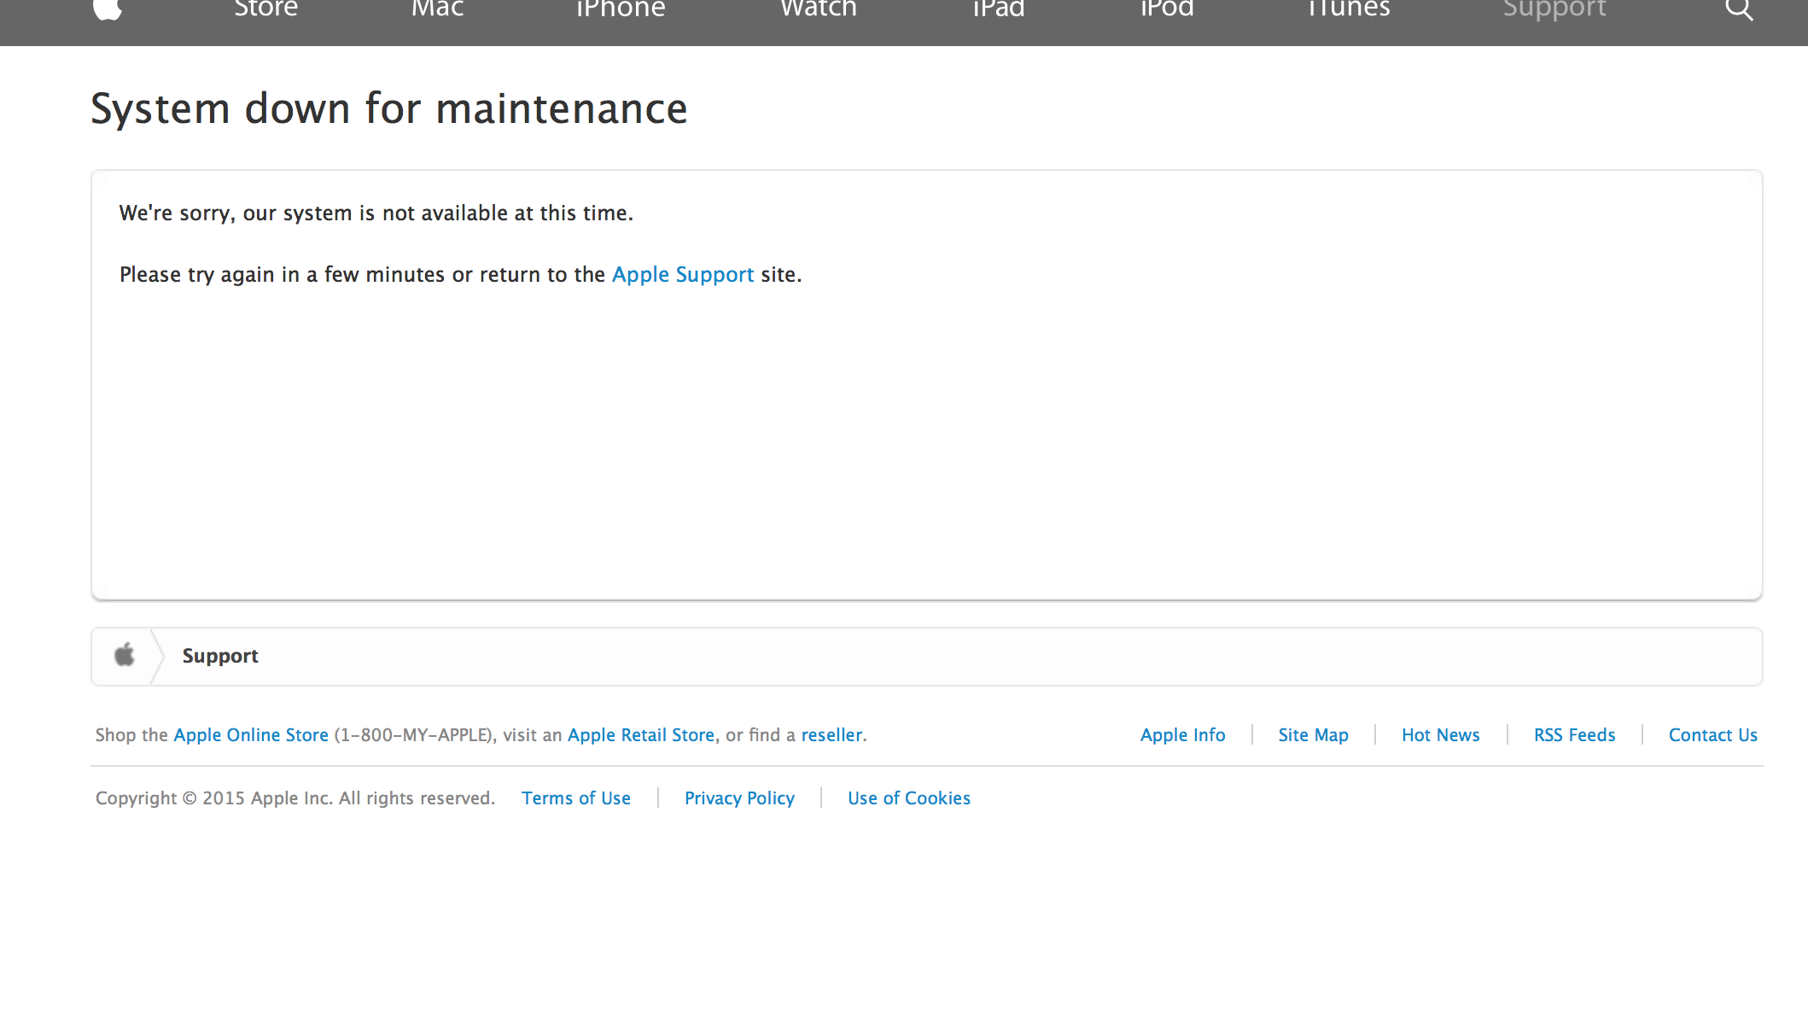This screenshot has height=1011, width=1808.
Task: Open the Apple Info footer link
Action: pos(1183,735)
